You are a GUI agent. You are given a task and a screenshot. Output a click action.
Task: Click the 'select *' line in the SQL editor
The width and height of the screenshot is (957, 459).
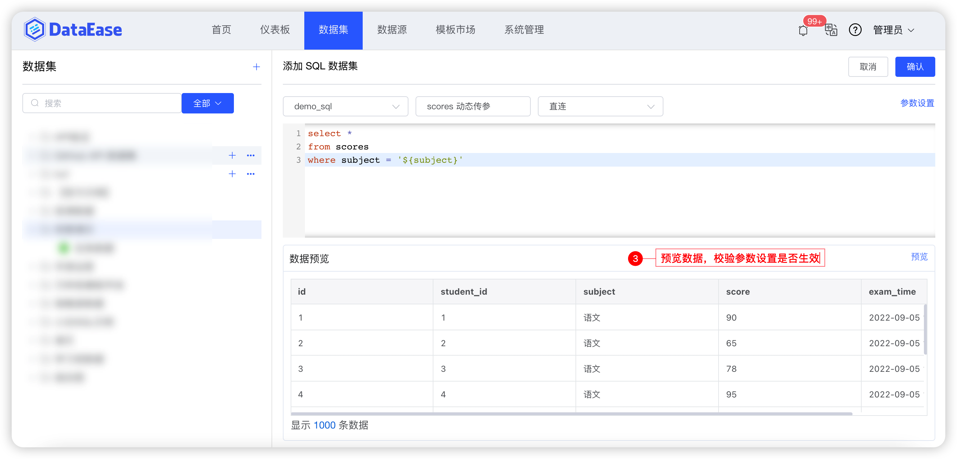point(330,133)
